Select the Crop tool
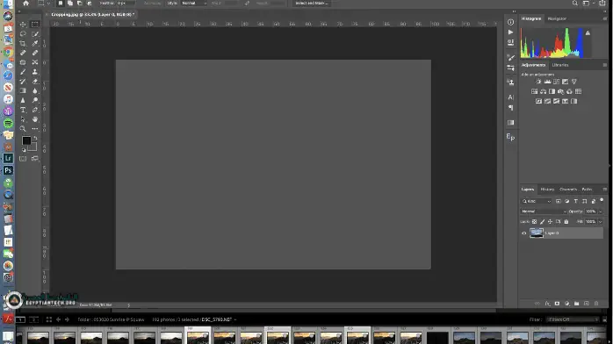This screenshot has width=613, height=344. (x=23, y=43)
